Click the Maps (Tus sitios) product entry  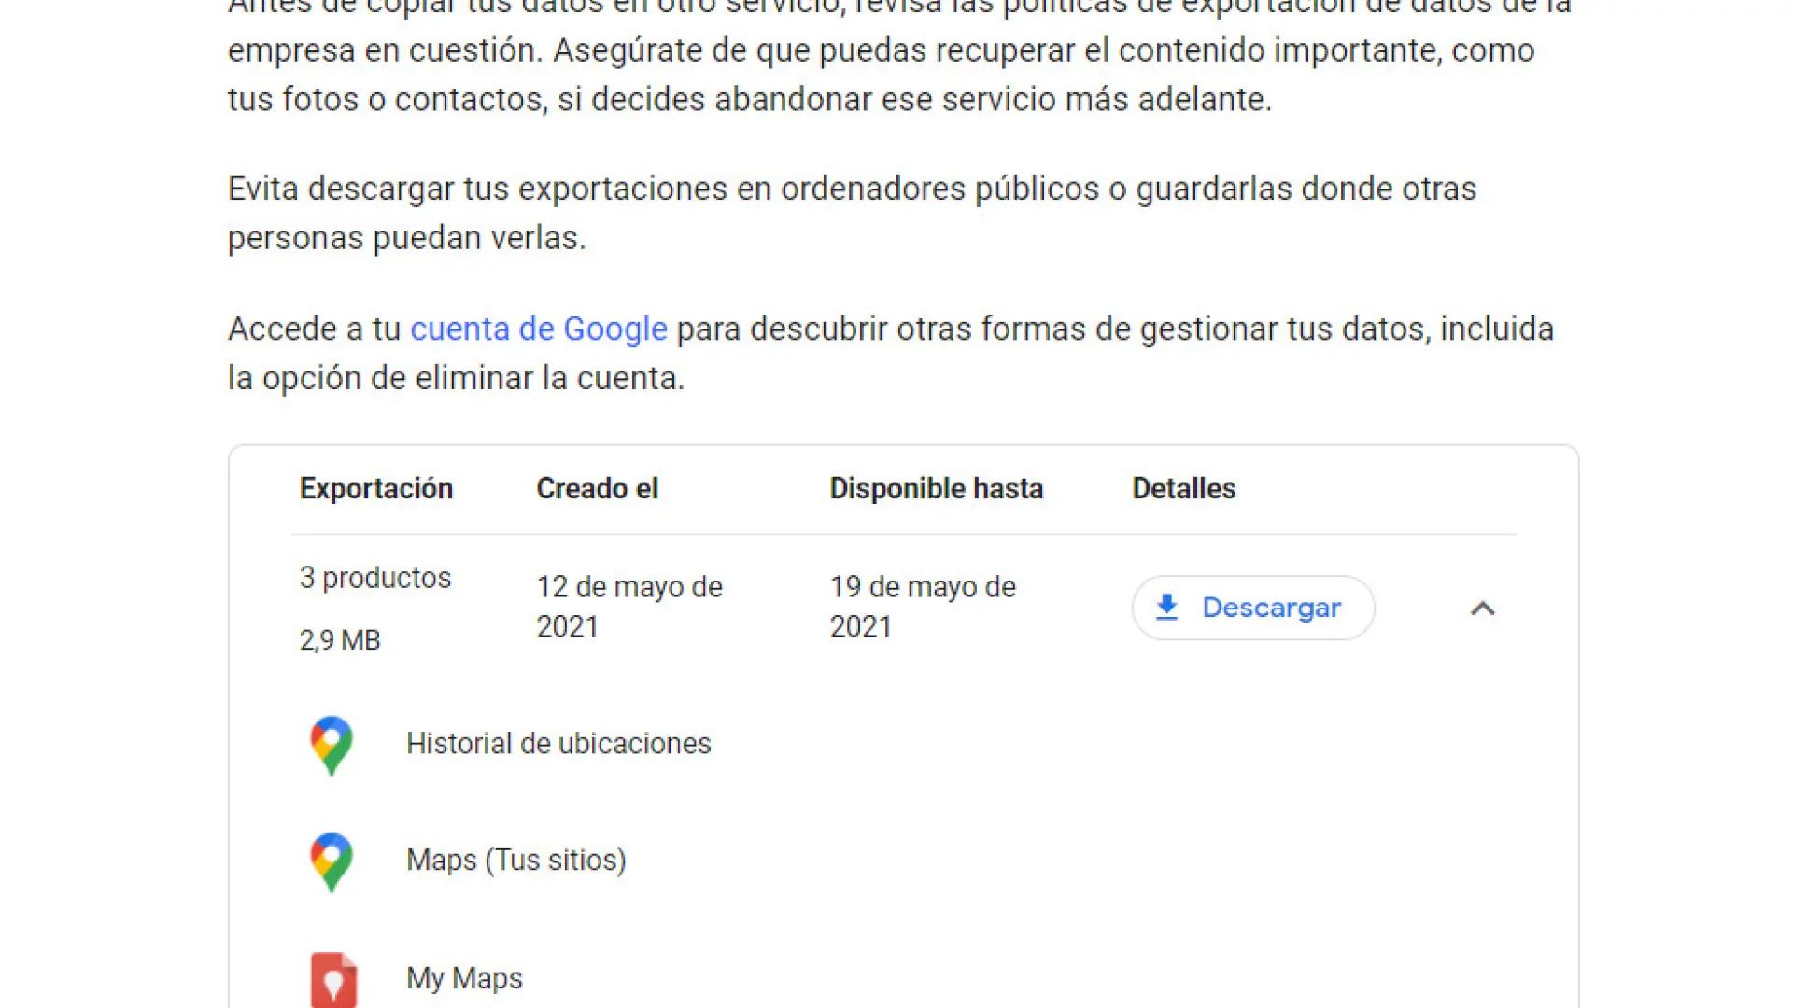pos(515,860)
